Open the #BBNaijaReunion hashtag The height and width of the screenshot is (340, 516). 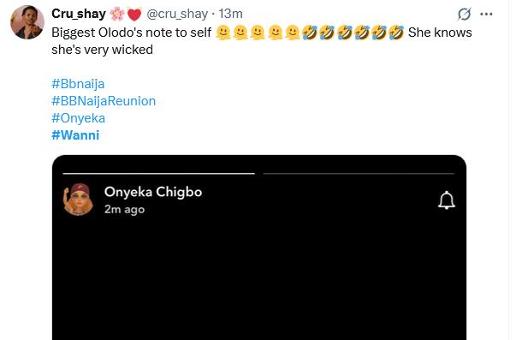[104, 101]
